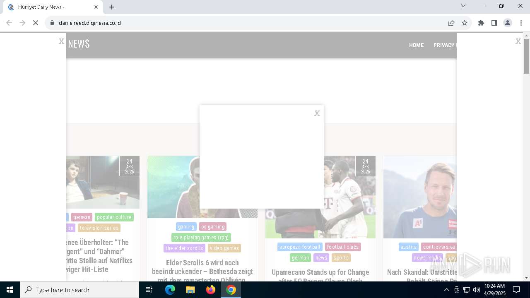Click the scrollbar down arrow

point(526,278)
